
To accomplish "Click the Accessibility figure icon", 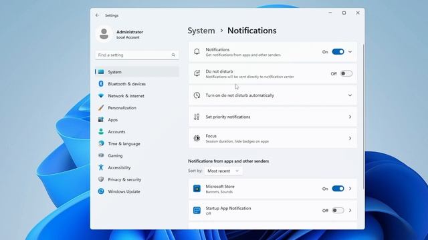I will (x=101, y=167).
